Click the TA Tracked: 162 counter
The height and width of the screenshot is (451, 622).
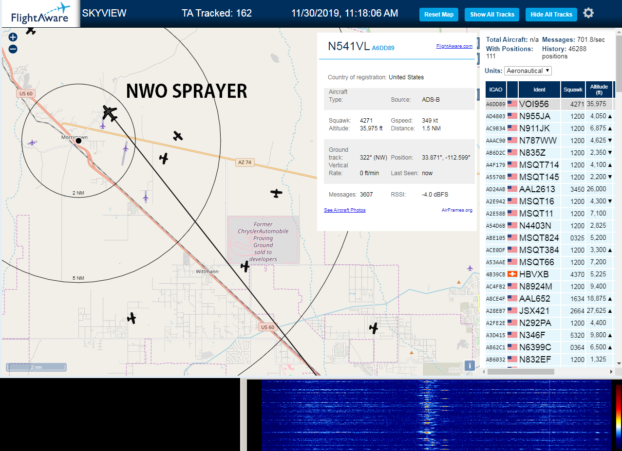217,13
